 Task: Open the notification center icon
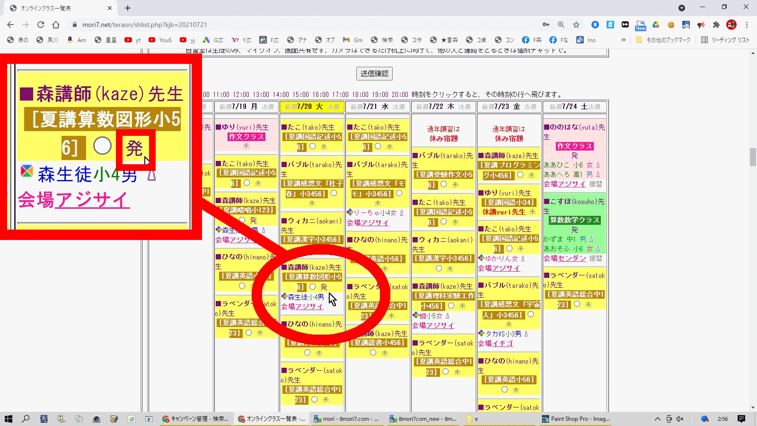741,418
